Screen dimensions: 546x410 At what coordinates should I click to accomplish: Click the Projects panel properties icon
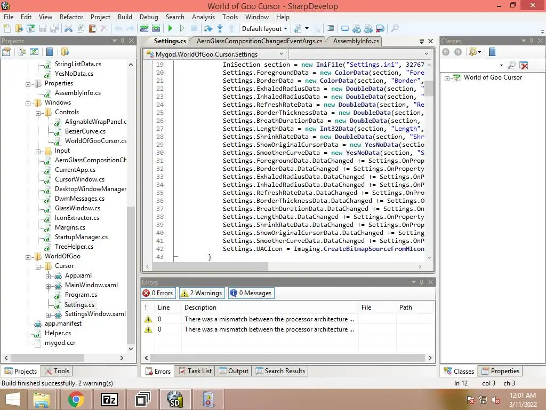[6, 52]
